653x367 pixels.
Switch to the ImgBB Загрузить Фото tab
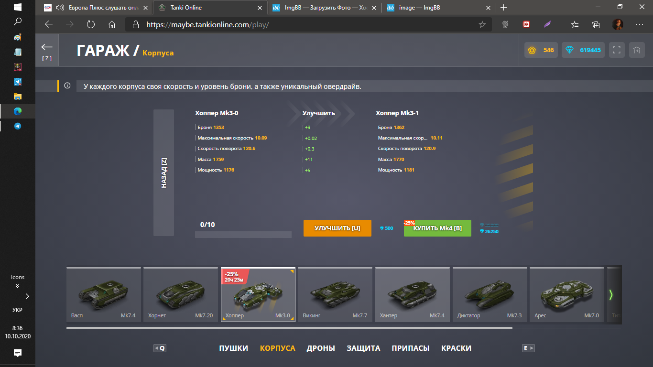click(325, 8)
